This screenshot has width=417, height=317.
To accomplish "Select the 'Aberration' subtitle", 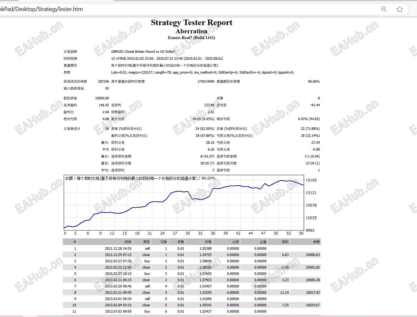I will pos(191,31).
